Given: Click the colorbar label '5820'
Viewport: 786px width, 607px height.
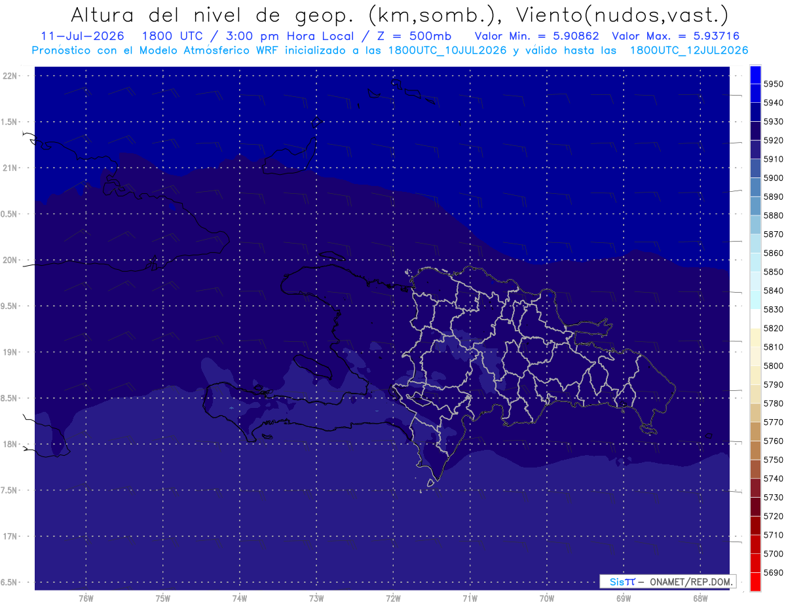Looking at the screenshot, I should 773,328.
